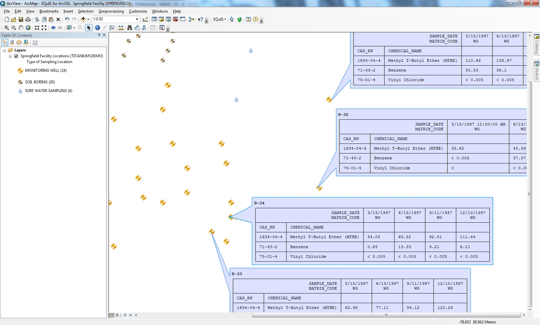Screen dimensions: 540x325
Task: Open ModelBuilder window icon
Action: pos(192,19)
